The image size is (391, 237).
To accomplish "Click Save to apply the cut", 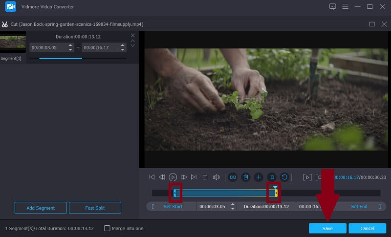I will point(327,228).
